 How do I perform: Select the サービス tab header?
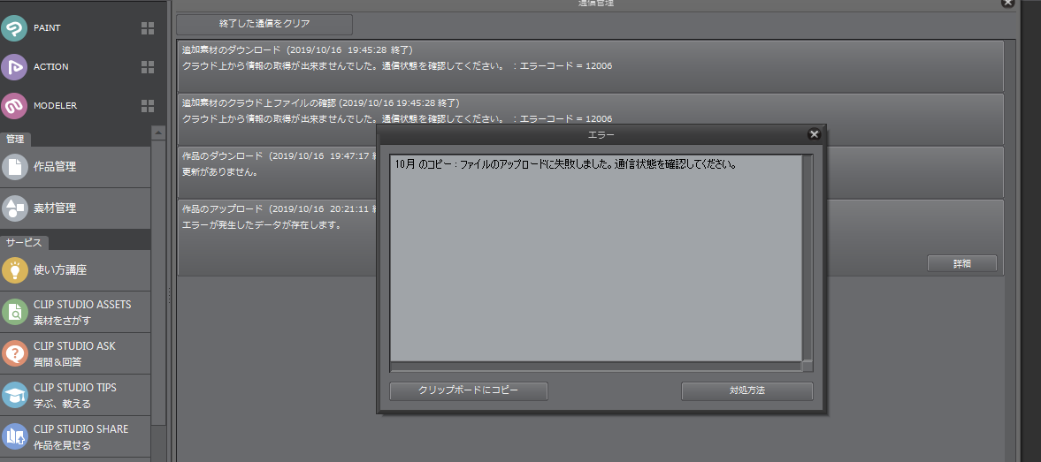pos(25,243)
